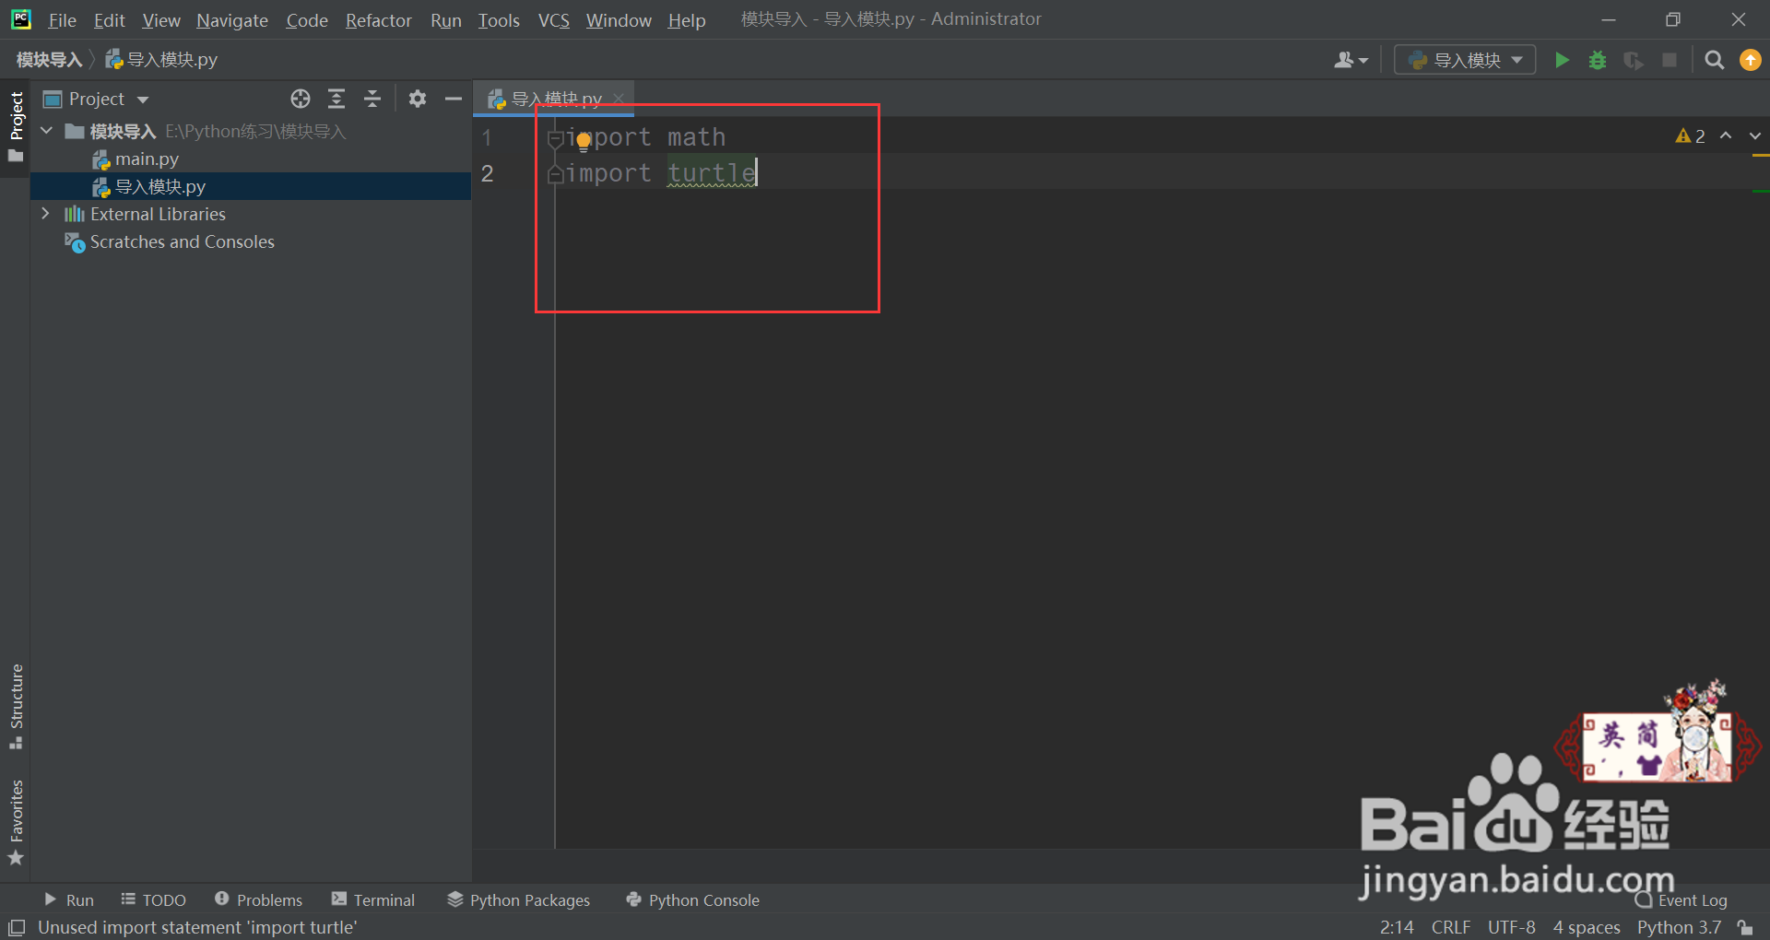
Task: Select opened file locate target icon
Action: (301, 99)
